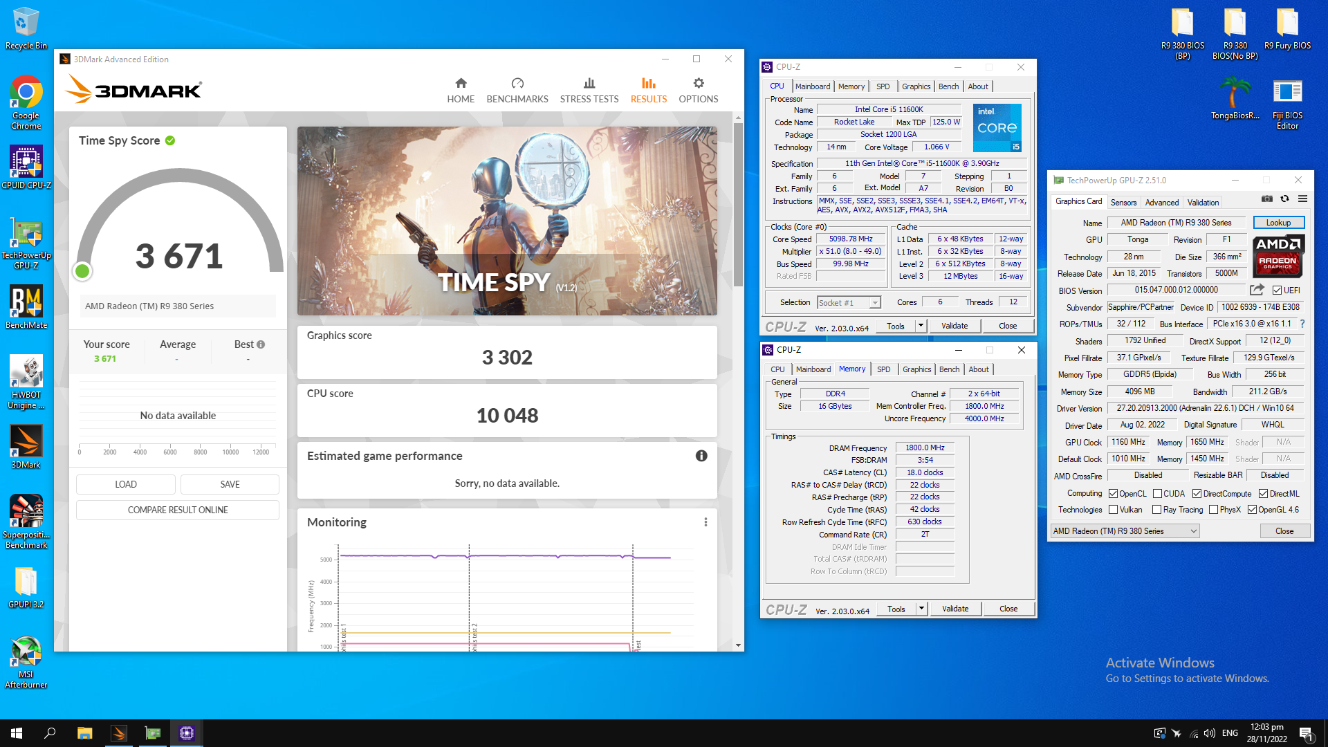Switch to Bench tab in upper CPU-Z window
Viewport: 1328px width, 747px height.
(x=948, y=86)
